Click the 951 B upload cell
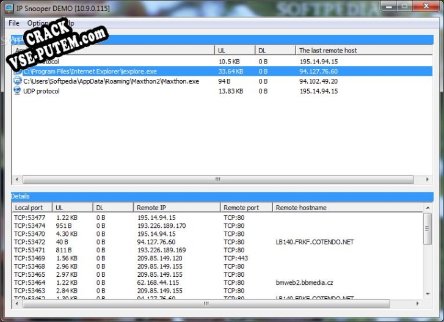This screenshot has height=322, width=444. point(64,225)
